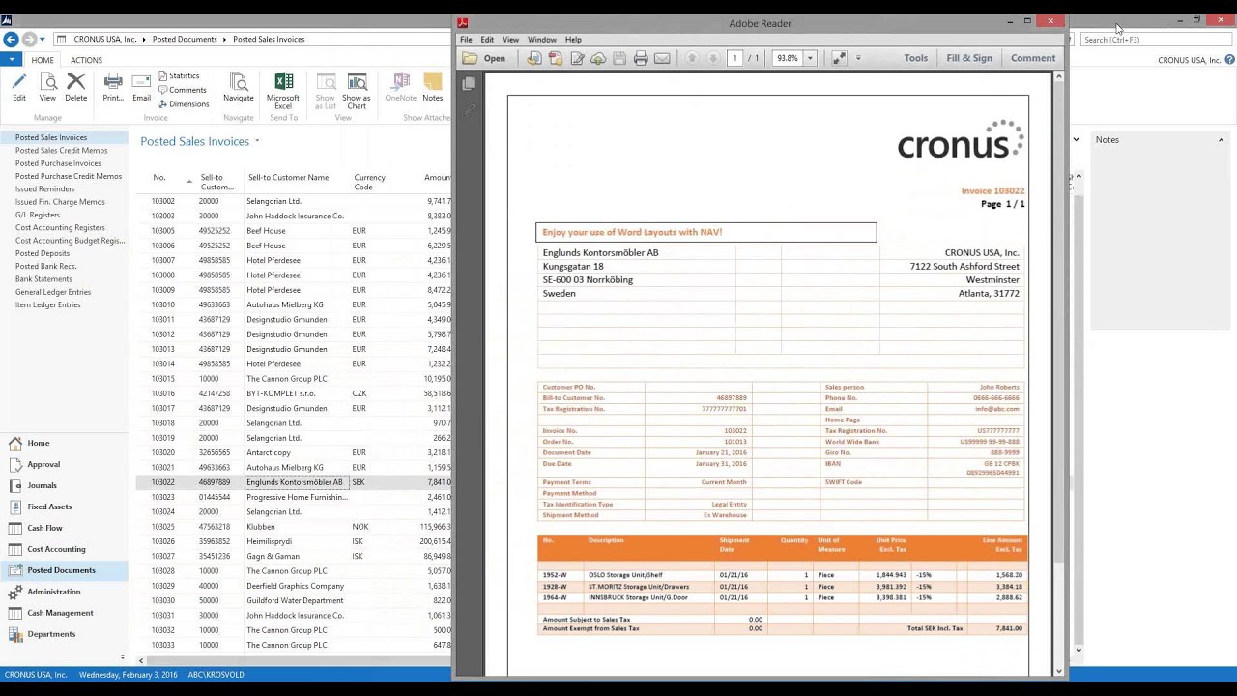Viewport: 1237px width, 696px height.
Task: Open the Fill & Sign pane
Action: point(969,58)
